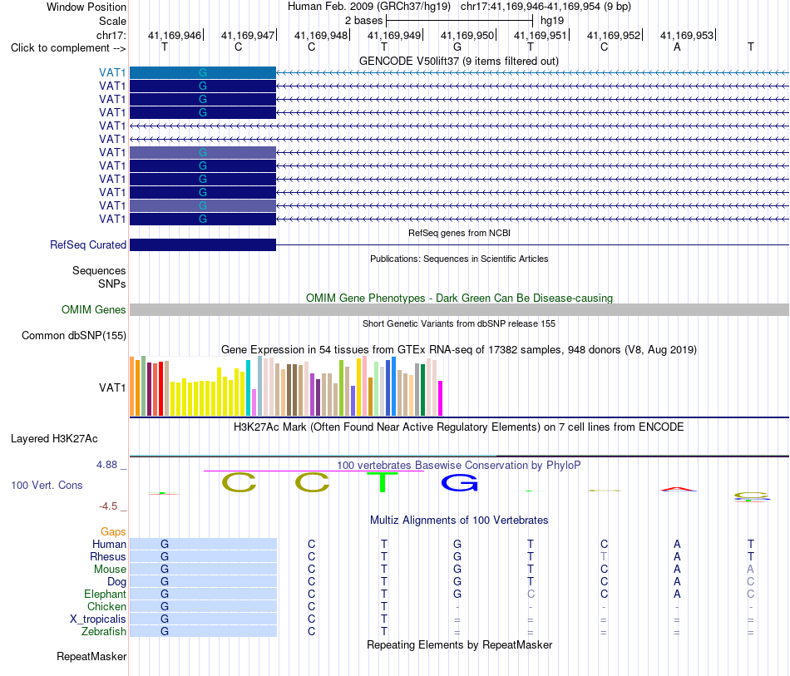Click the '100 Vert. Cons' track label
This screenshot has width=790, height=676.
click(x=47, y=485)
